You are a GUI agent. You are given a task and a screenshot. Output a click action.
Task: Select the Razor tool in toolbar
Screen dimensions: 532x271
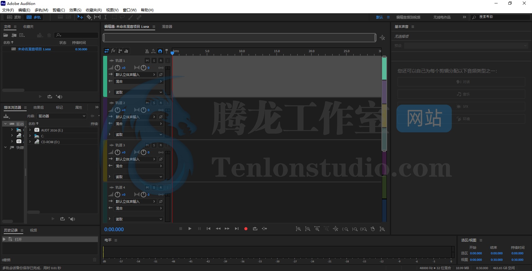pos(89,17)
